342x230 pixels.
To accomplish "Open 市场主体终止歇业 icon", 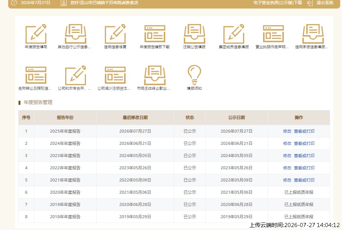I will point(155,75).
